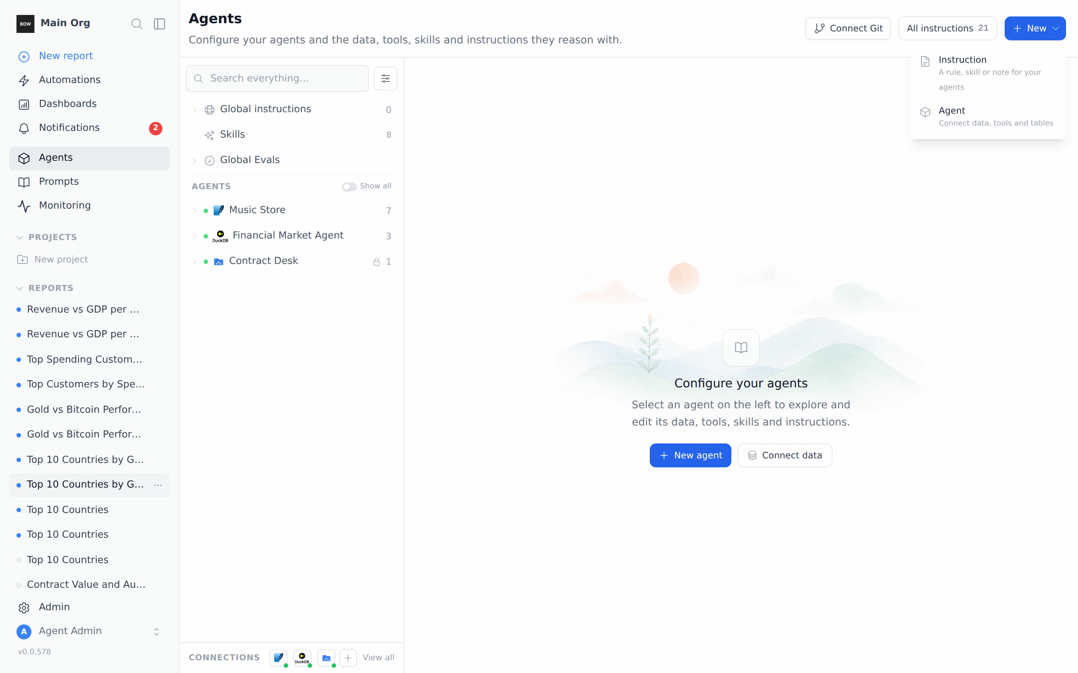Click the New dropdown button
The width and height of the screenshot is (1078, 673).
pyautogui.click(x=1035, y=28)
